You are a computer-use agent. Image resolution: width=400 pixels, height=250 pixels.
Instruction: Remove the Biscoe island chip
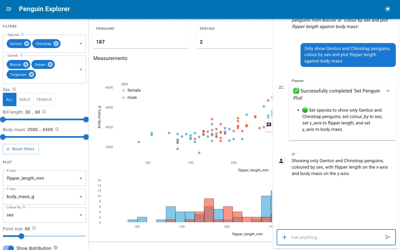coord(26,64)
